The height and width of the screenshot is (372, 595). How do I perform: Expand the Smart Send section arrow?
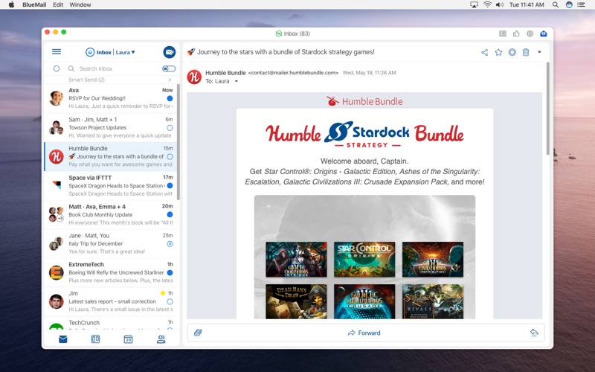click(170, 80)
